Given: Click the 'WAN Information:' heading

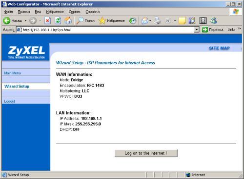Looking at the screenshot, I should 74,74.
